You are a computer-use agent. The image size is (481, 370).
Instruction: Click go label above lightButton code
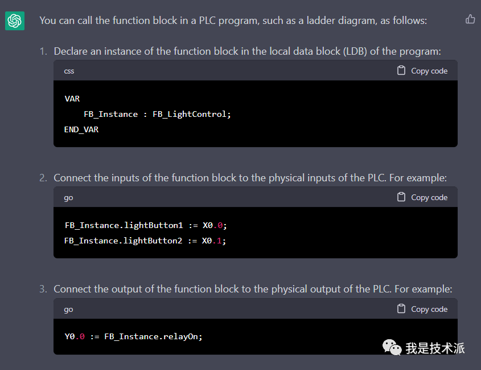coord(68,198)
